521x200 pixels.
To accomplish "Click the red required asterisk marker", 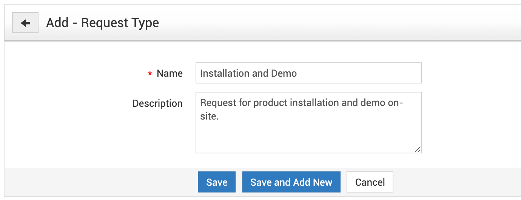I will click(150, 74).
